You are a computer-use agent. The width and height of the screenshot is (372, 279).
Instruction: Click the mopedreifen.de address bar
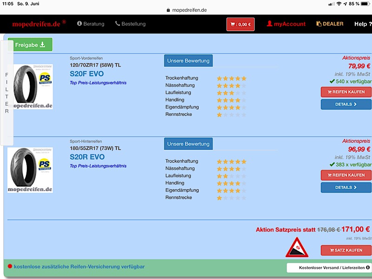[186, 10]
